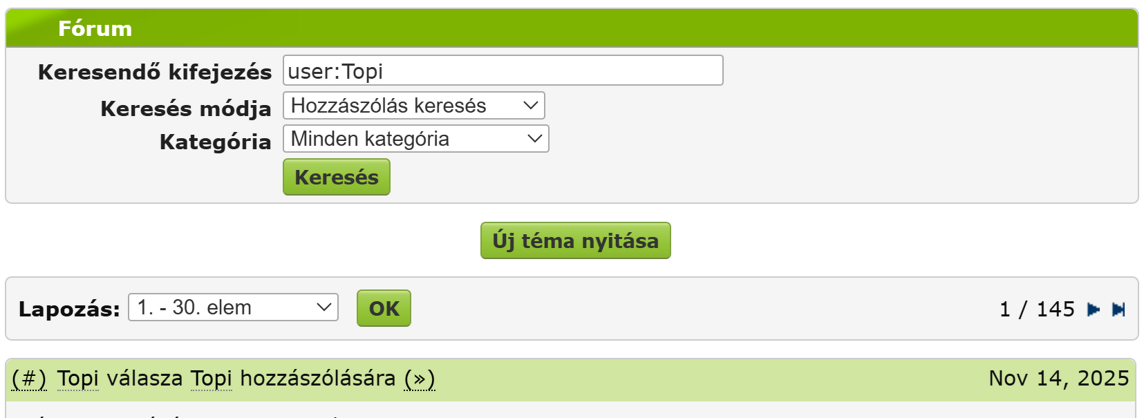The image size is (1144, 418).
Task: Open the (#) post permalink
Action: click(x=29, y=379)
